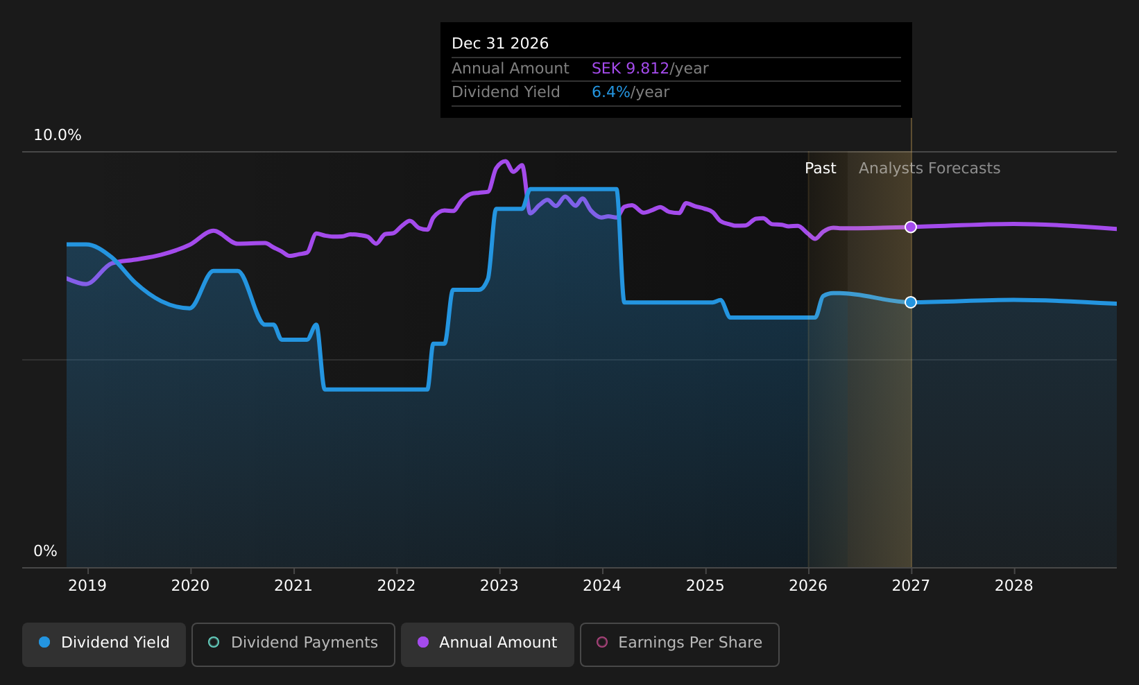Click the teal Dividend Payments legend circle
The height and width of the screenshot is (685, 1139).
point(214,642)
